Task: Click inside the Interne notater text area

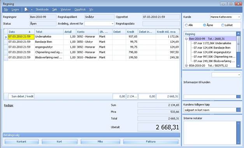Action: coord(210,133)
